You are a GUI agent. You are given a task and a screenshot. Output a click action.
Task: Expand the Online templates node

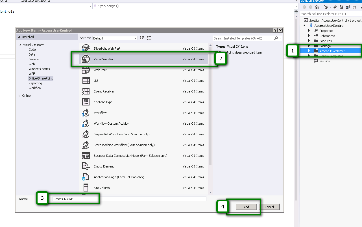(x=19, y=95)
